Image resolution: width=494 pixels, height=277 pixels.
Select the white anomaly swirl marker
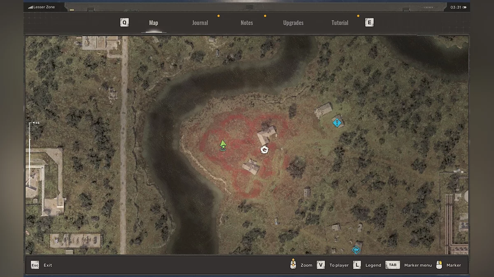[264, 150]
